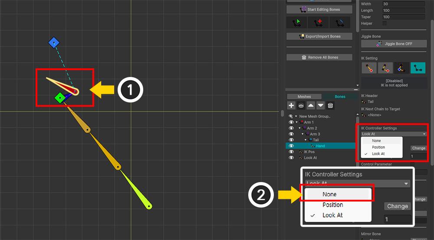
Task: Choose the link bone tool with blue line
Action: click(x=340, y=22)
